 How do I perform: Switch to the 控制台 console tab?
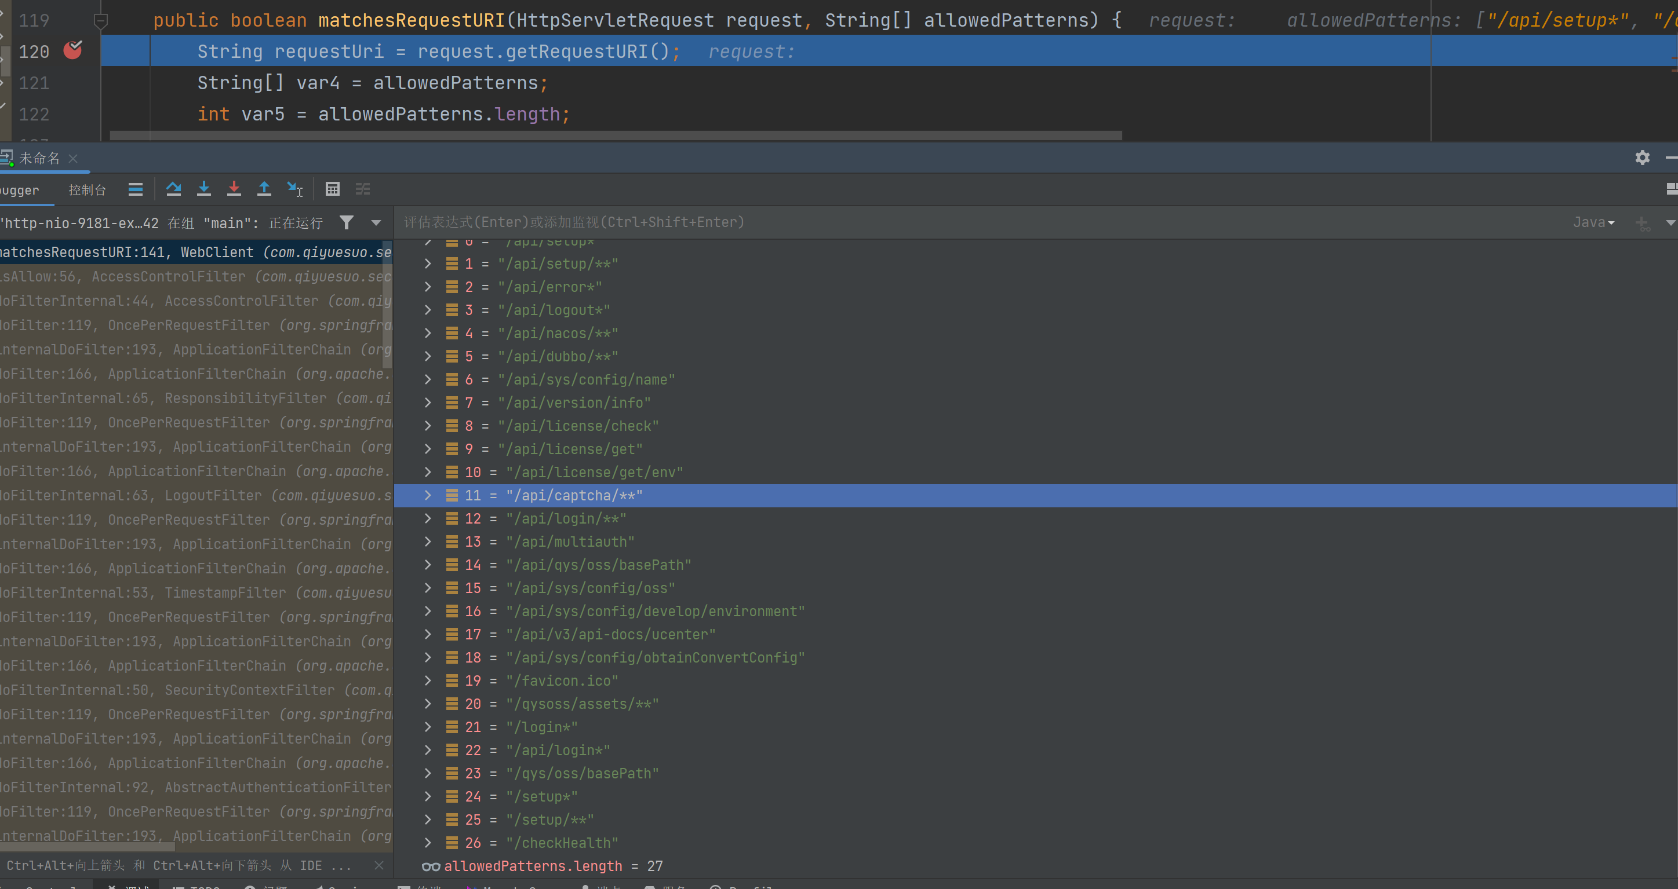[88, 190]
